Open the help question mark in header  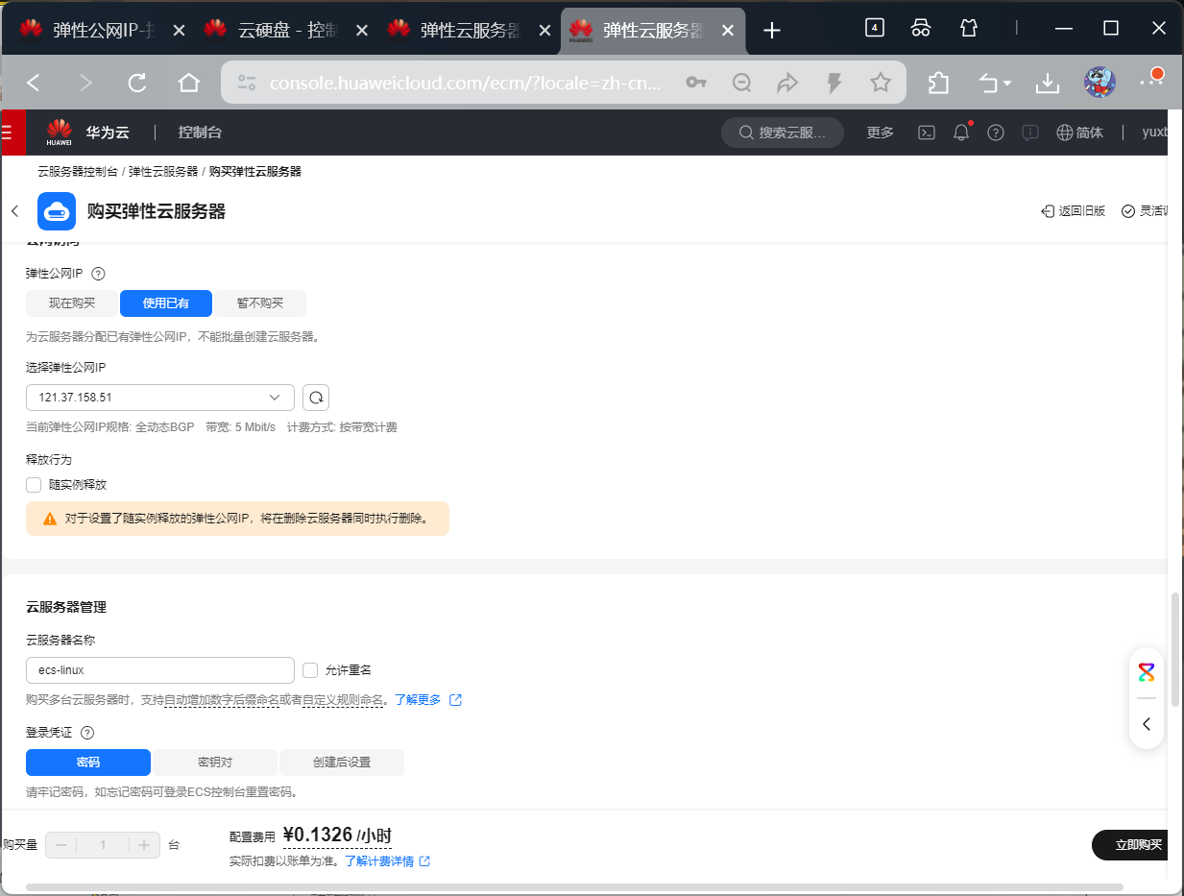coord(996,133)
